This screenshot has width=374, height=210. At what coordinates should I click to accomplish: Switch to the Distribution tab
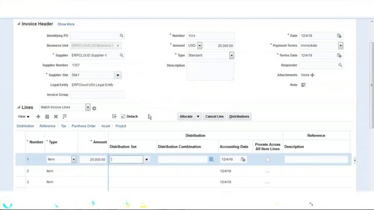point(25,126)
